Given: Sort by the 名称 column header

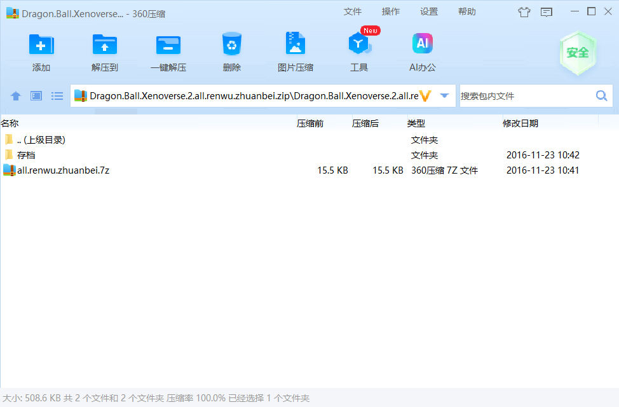Looking at the screenshot, I should [148, 123].
